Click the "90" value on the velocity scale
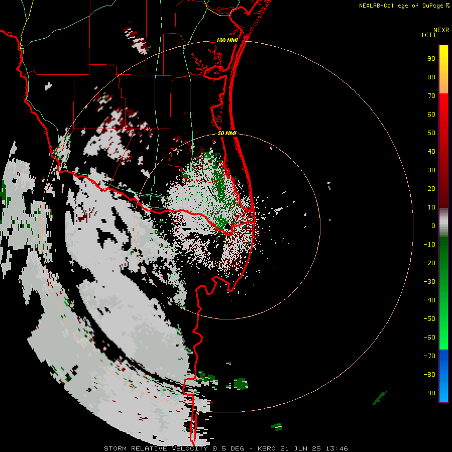Image resolution: width=452 pixels, height=452 pixels. (x=431, y=59)
